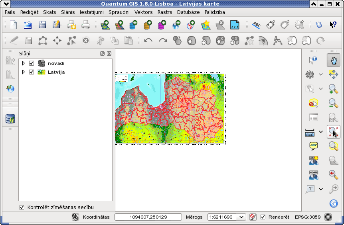Select the Node tool

[71, 41]
